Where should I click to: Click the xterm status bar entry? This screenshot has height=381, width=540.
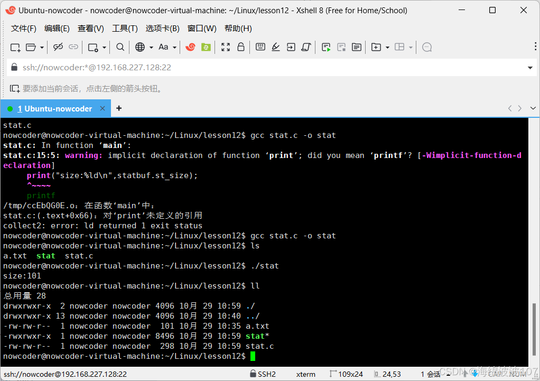pyautogui.click(x=305, y=374)
